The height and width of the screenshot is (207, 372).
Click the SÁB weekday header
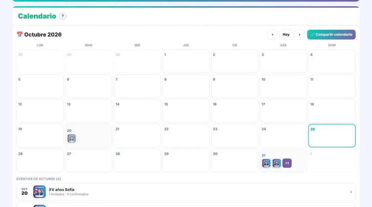(283, 45)
